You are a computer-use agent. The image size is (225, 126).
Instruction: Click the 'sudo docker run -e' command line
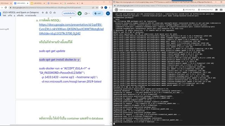(x=65, y=68)
